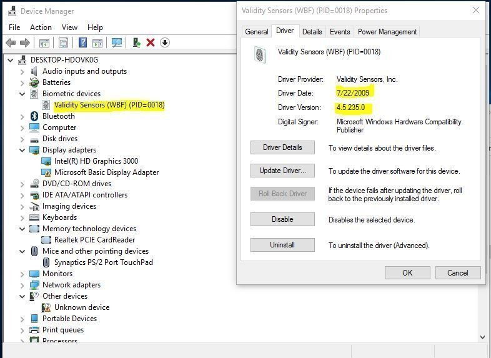Click the blue Help question-mark icon
Screen dimensions: 491x358
82,42
